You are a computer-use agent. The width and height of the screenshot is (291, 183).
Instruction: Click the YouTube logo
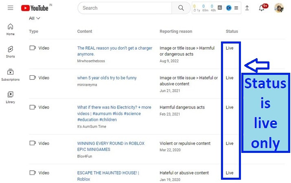tap(34, 8)
